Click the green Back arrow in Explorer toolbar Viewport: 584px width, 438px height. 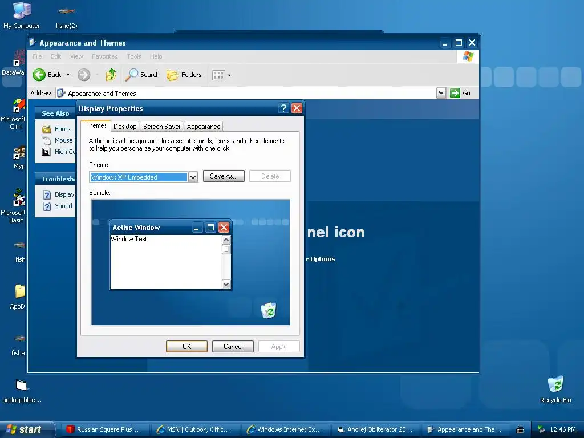39,75
